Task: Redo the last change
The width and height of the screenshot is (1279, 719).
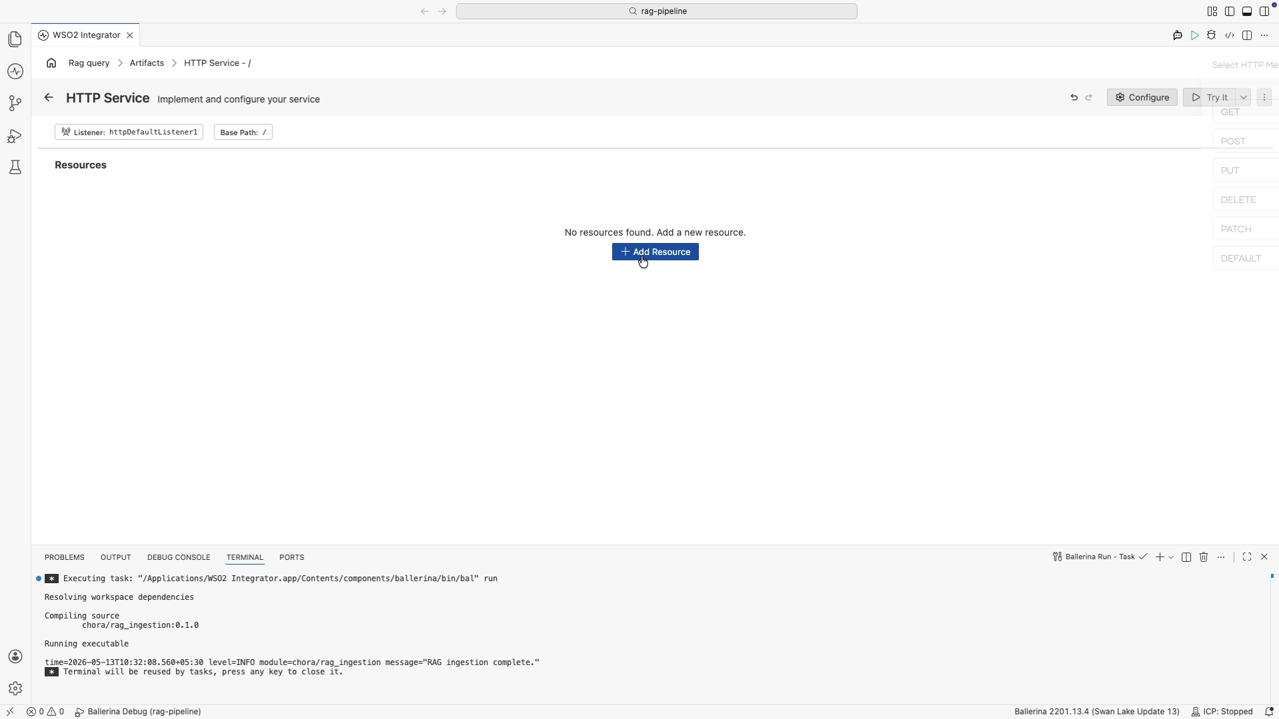Action: pyautogui.click(x=1089, y=98)
